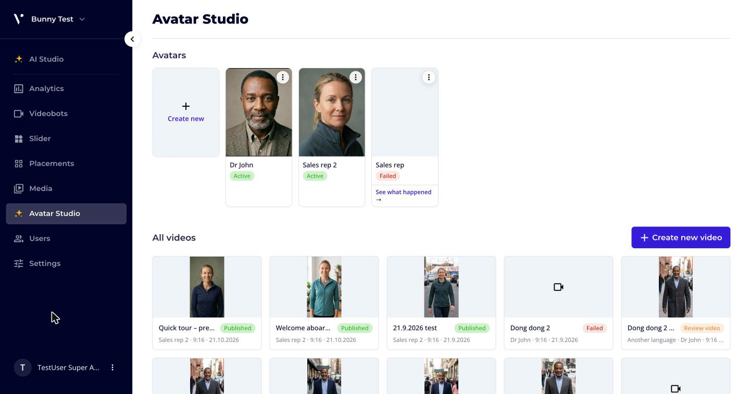Click the Media play icon in sidebar
This screenshot has width=750, height=394.
pyautogui.click(x=19, y=188)
